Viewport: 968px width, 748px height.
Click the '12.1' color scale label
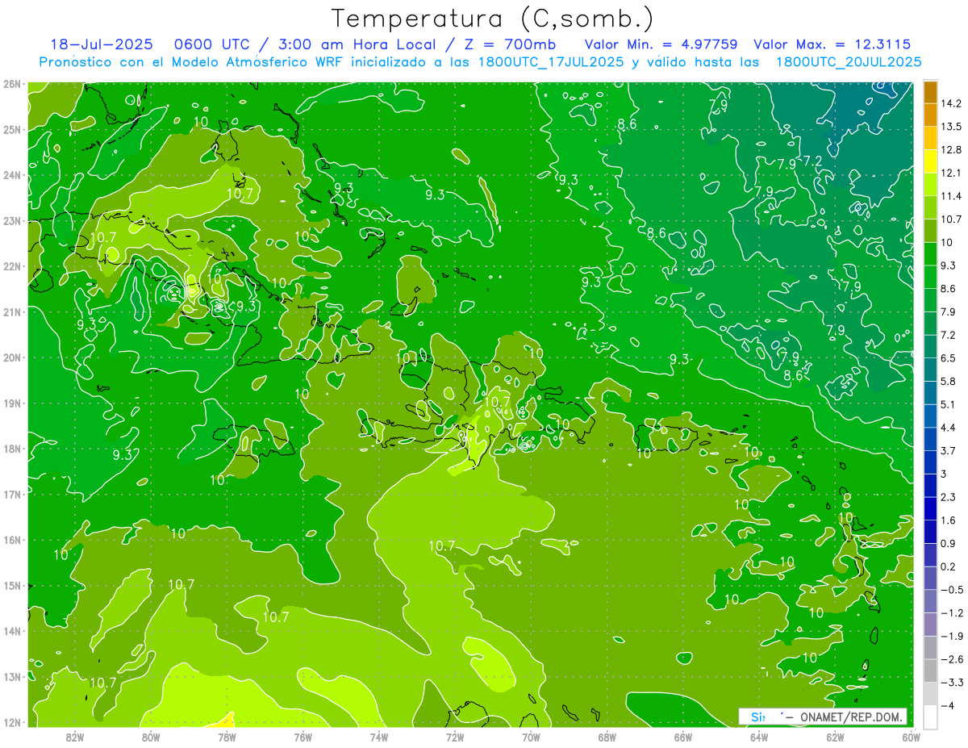click(x=951, y=173)
